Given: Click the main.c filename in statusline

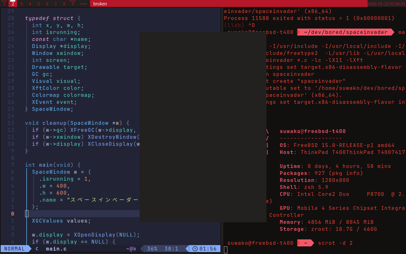Looking at the screenshot, I should click(56, 249).
